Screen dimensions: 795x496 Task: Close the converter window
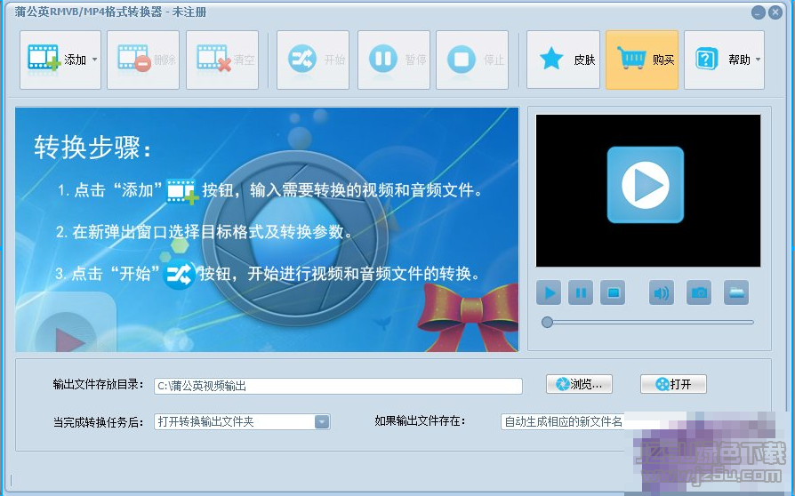point(775,12)
